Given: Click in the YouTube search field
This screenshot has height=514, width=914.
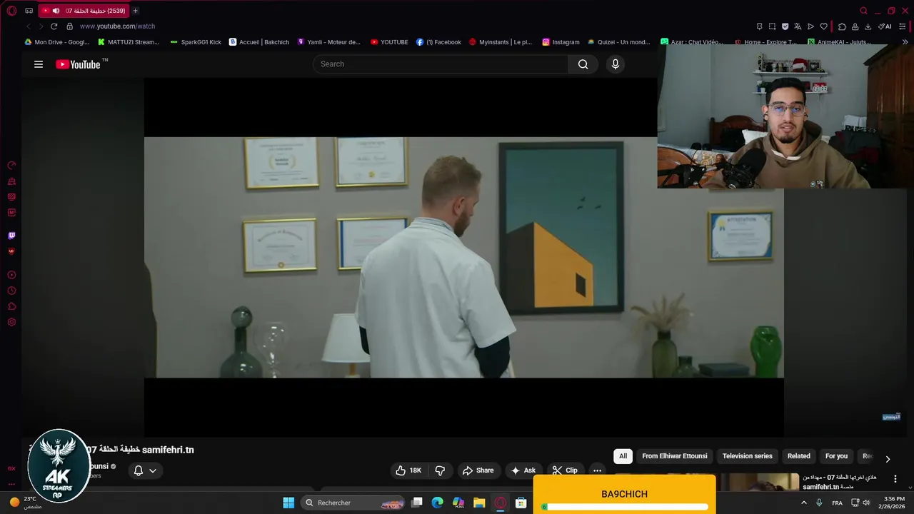Looking at the screenshot, I should point(441,64).
